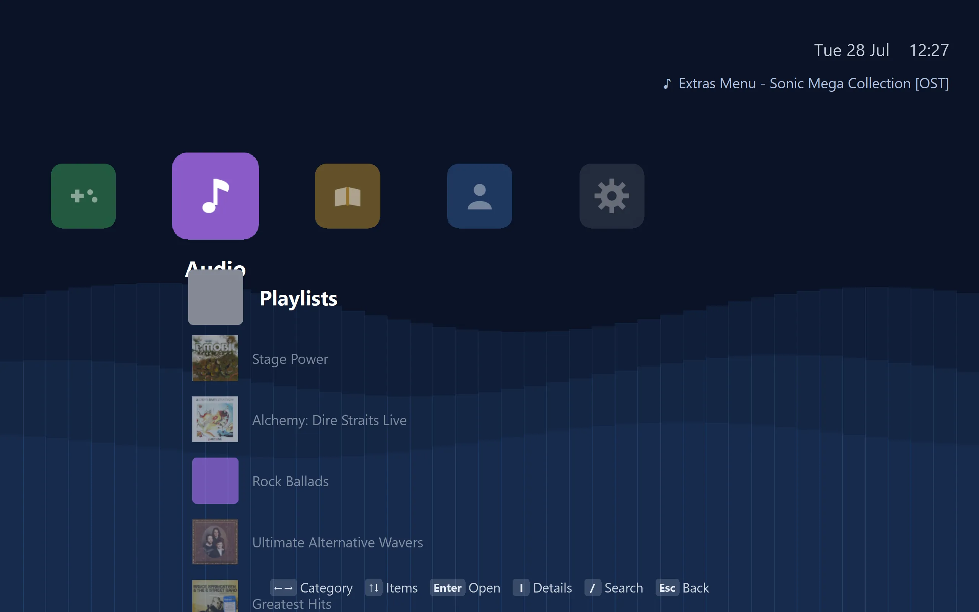
Task: Open the Settings gear category icon
Action: (612, 196)
